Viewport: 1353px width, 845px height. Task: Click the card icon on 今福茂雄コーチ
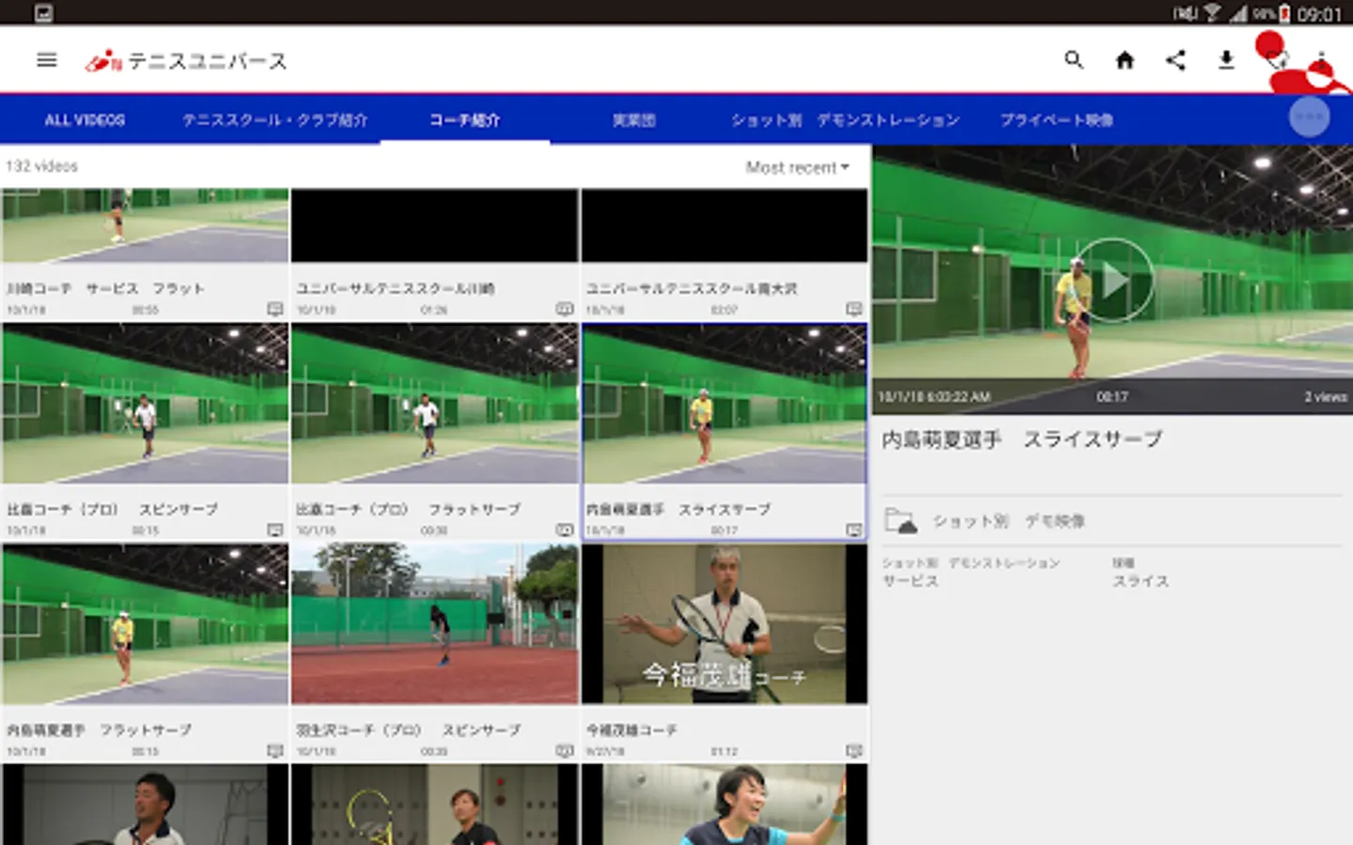click(854, 750)
